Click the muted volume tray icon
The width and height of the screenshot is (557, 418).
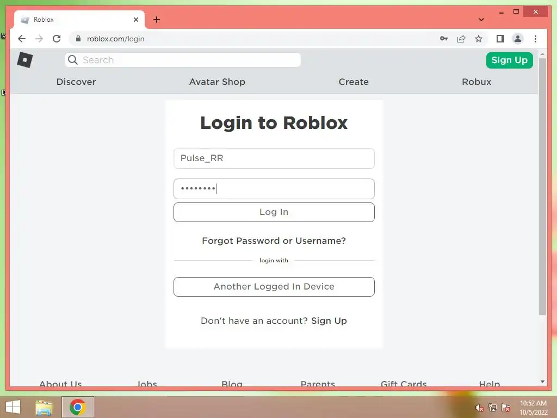tap(479, 407)
